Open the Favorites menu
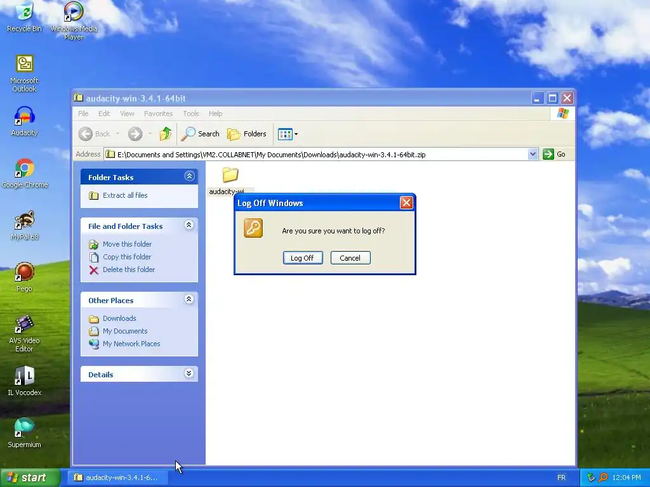Image resolution: width=650 pixels, height=487 pixels. [x=158, y=114]
